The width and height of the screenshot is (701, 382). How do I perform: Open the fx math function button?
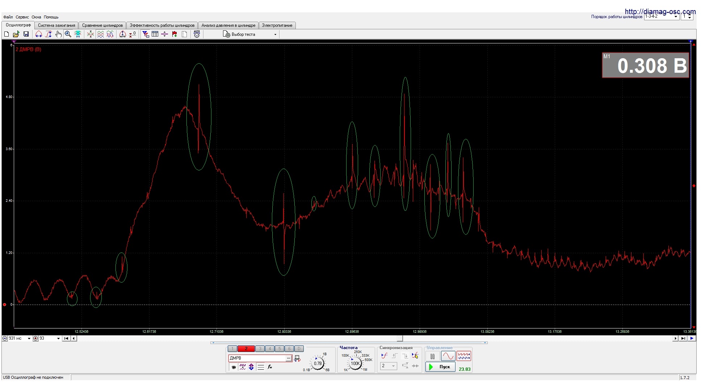click(x=270, y=367)
